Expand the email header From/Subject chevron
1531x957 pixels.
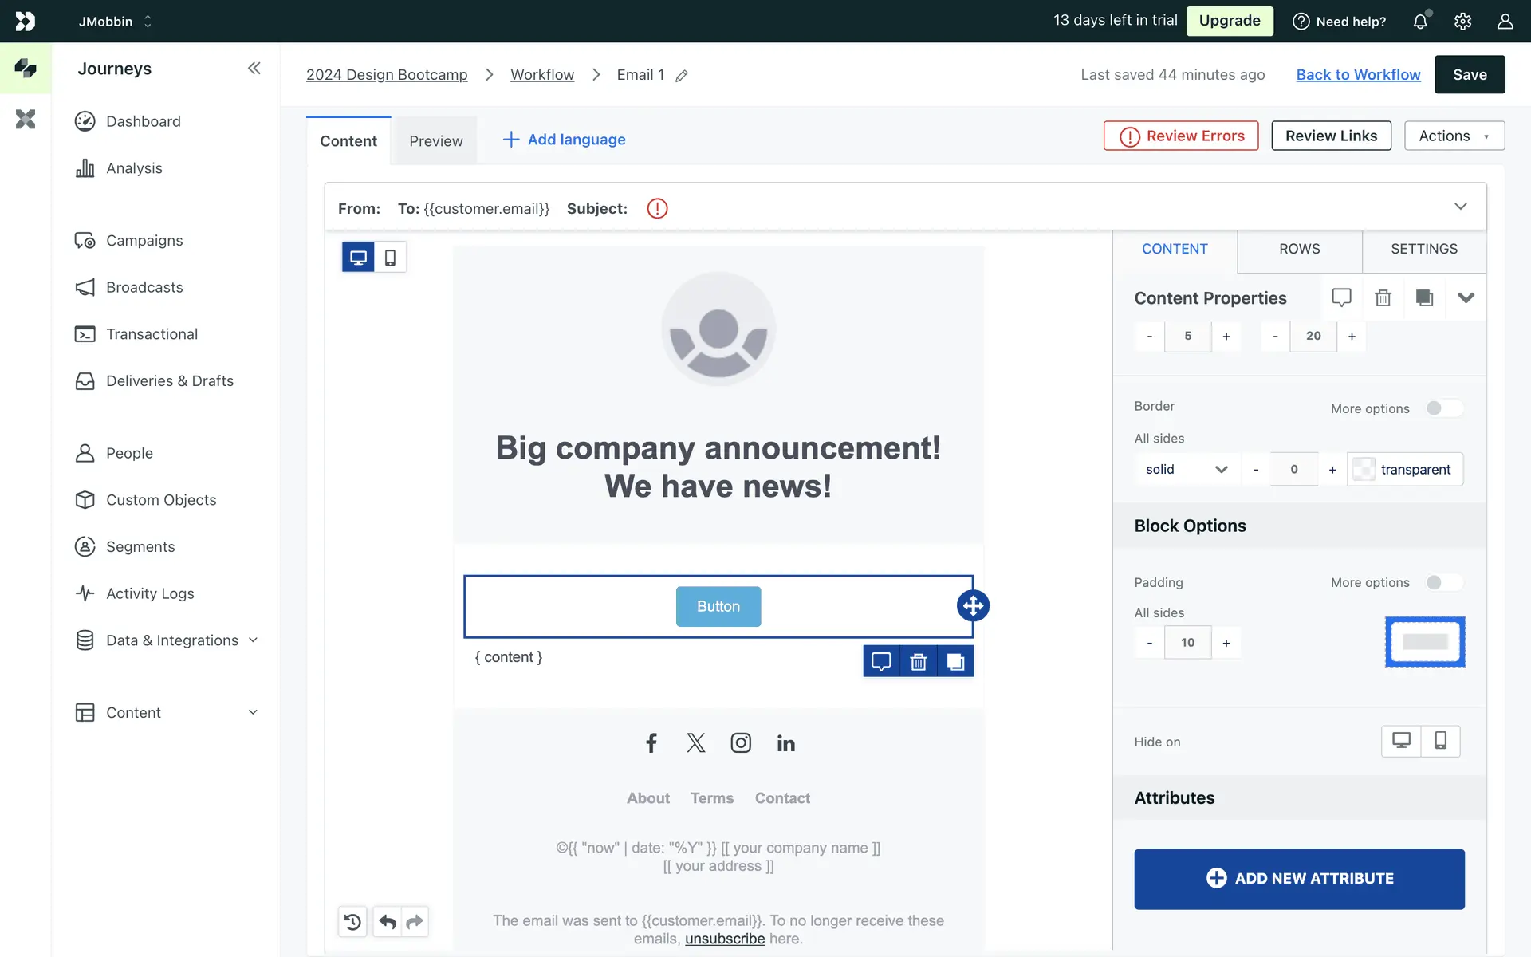(1460, 207)
